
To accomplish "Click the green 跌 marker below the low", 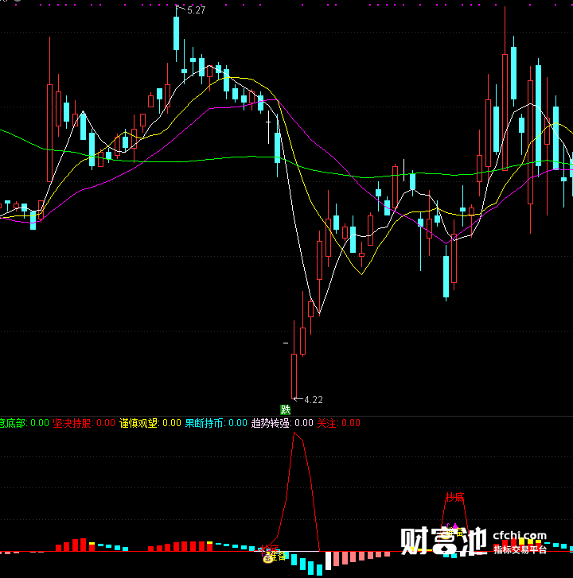I will 285,409.
